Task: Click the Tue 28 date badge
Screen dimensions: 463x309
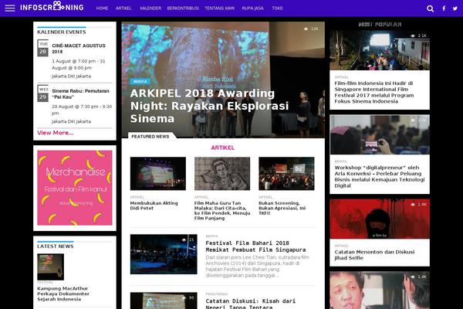Action: pyautogui.click(x=42, y=48)
